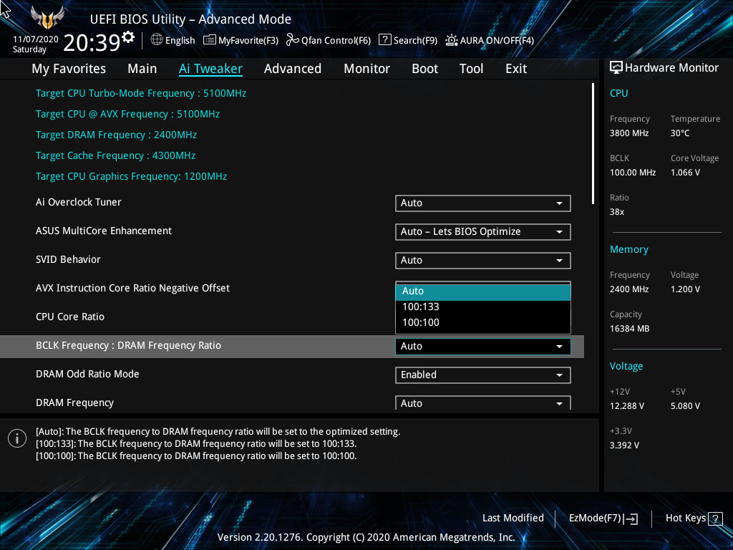
Task: Click the info icon in help panel
Action: [x=17, y=438]
